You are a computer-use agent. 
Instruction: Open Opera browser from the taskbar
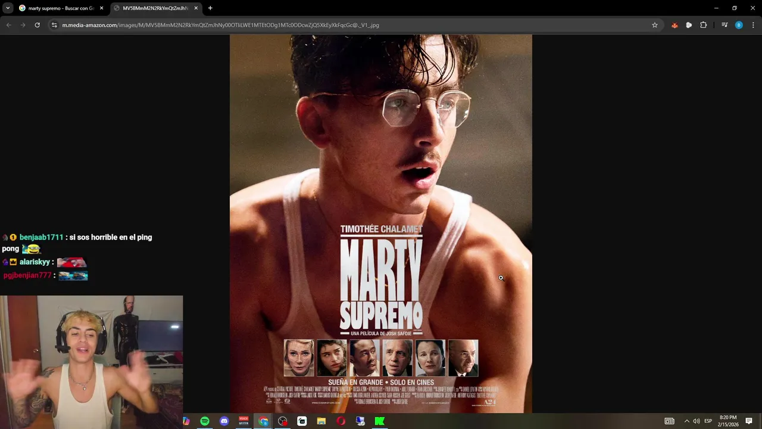[x=341, y=421]
